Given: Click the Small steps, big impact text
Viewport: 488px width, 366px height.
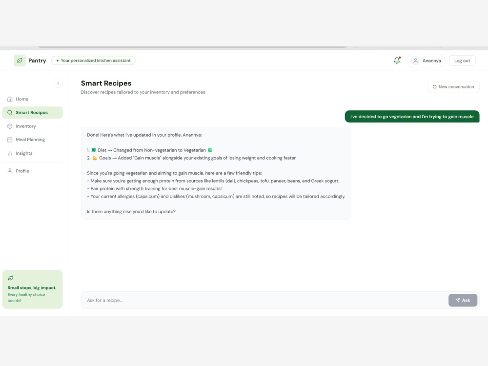Looking at the screenshot, I should 32,287.
